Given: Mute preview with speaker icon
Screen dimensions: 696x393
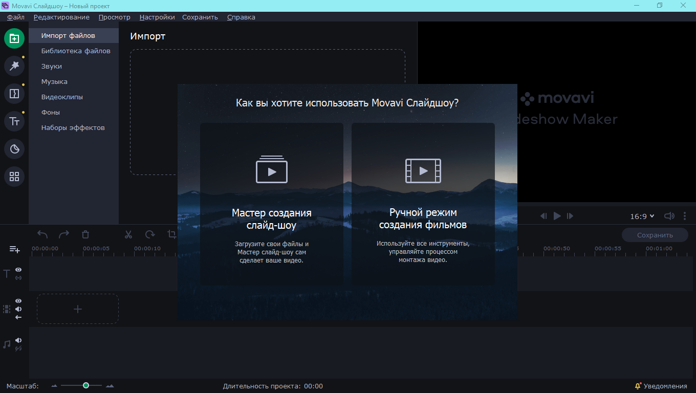Looking at the screenshot, I should click(x=669, y=216).
